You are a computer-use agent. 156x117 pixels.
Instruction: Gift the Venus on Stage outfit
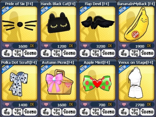point(134,112)
